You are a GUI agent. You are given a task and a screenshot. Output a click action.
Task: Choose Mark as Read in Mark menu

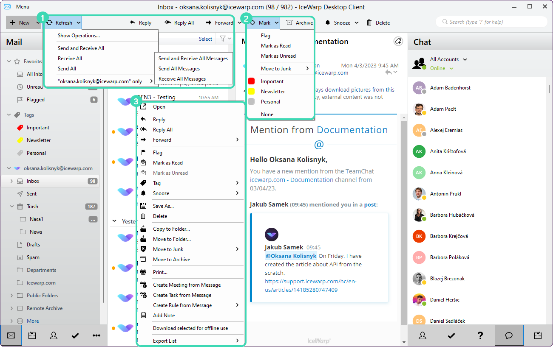(x=276, y=46)
